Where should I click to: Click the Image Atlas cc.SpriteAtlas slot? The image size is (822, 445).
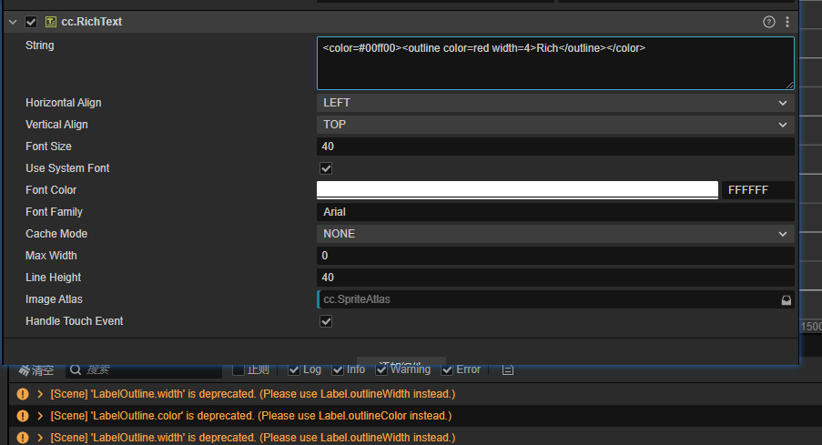click(x=548, y=299)
